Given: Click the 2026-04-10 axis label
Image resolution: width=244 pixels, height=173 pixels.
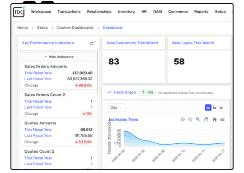Looking at the screenshot, I should (x=178, y=156).
